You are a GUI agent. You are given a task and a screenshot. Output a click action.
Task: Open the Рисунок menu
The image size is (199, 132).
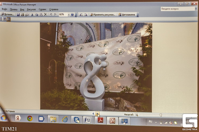[x=31, y=9]
